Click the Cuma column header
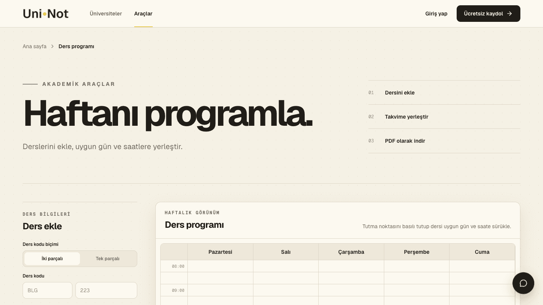Image resolution: width=543 pixels, height=305 pixels. point(482,252)
